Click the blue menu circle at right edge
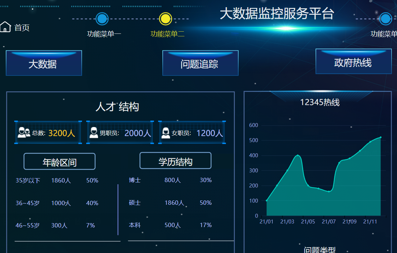 [386, 19]
